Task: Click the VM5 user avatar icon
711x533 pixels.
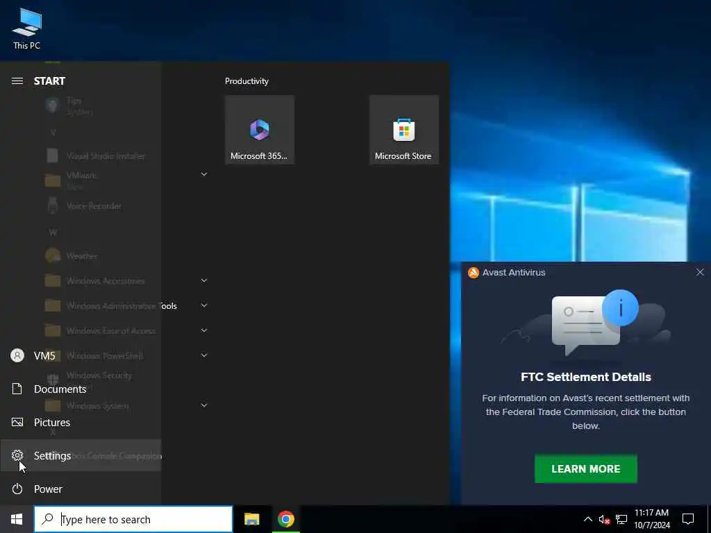Action: (x=17, y=356)
